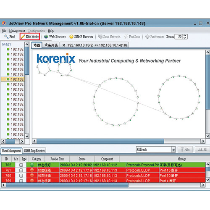Toggle Edit Mode pencil button
210x210 pixels.
[x=30, y=37]
